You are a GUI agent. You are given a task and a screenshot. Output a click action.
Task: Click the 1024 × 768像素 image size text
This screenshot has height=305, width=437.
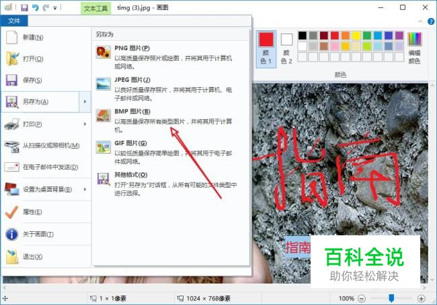[208, 298]
